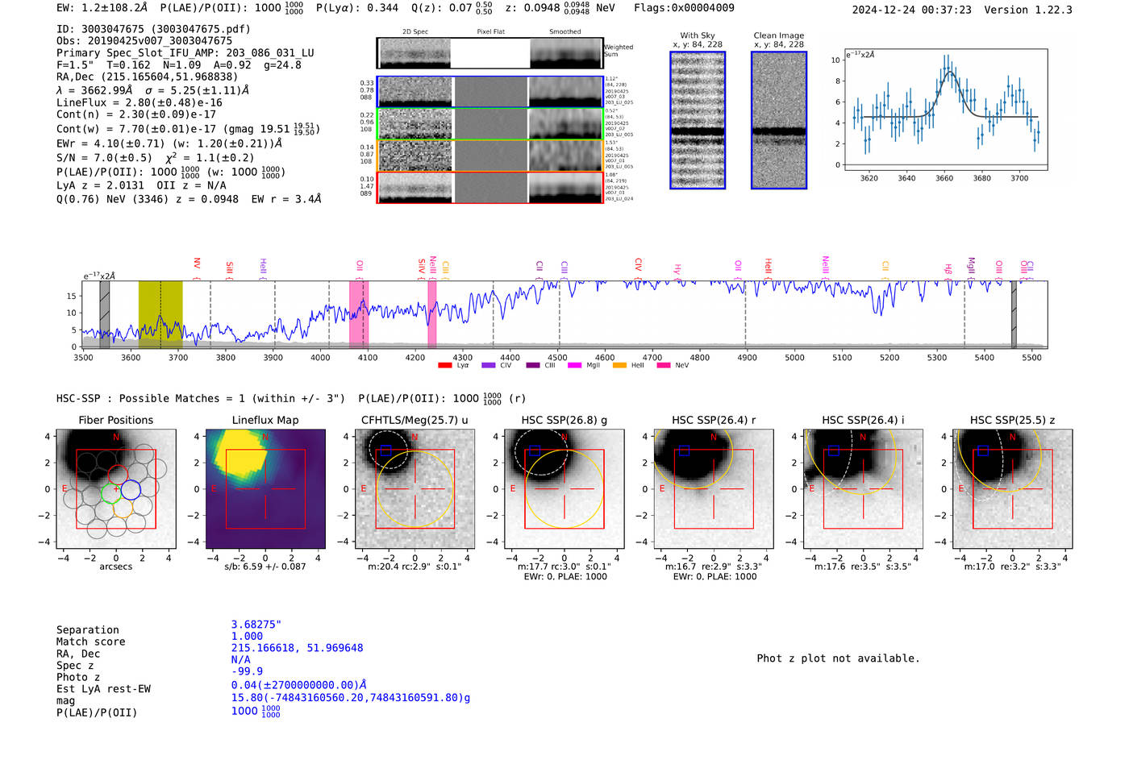Click the NV line marker label
Screen dimensions: 1129x768
197,264
